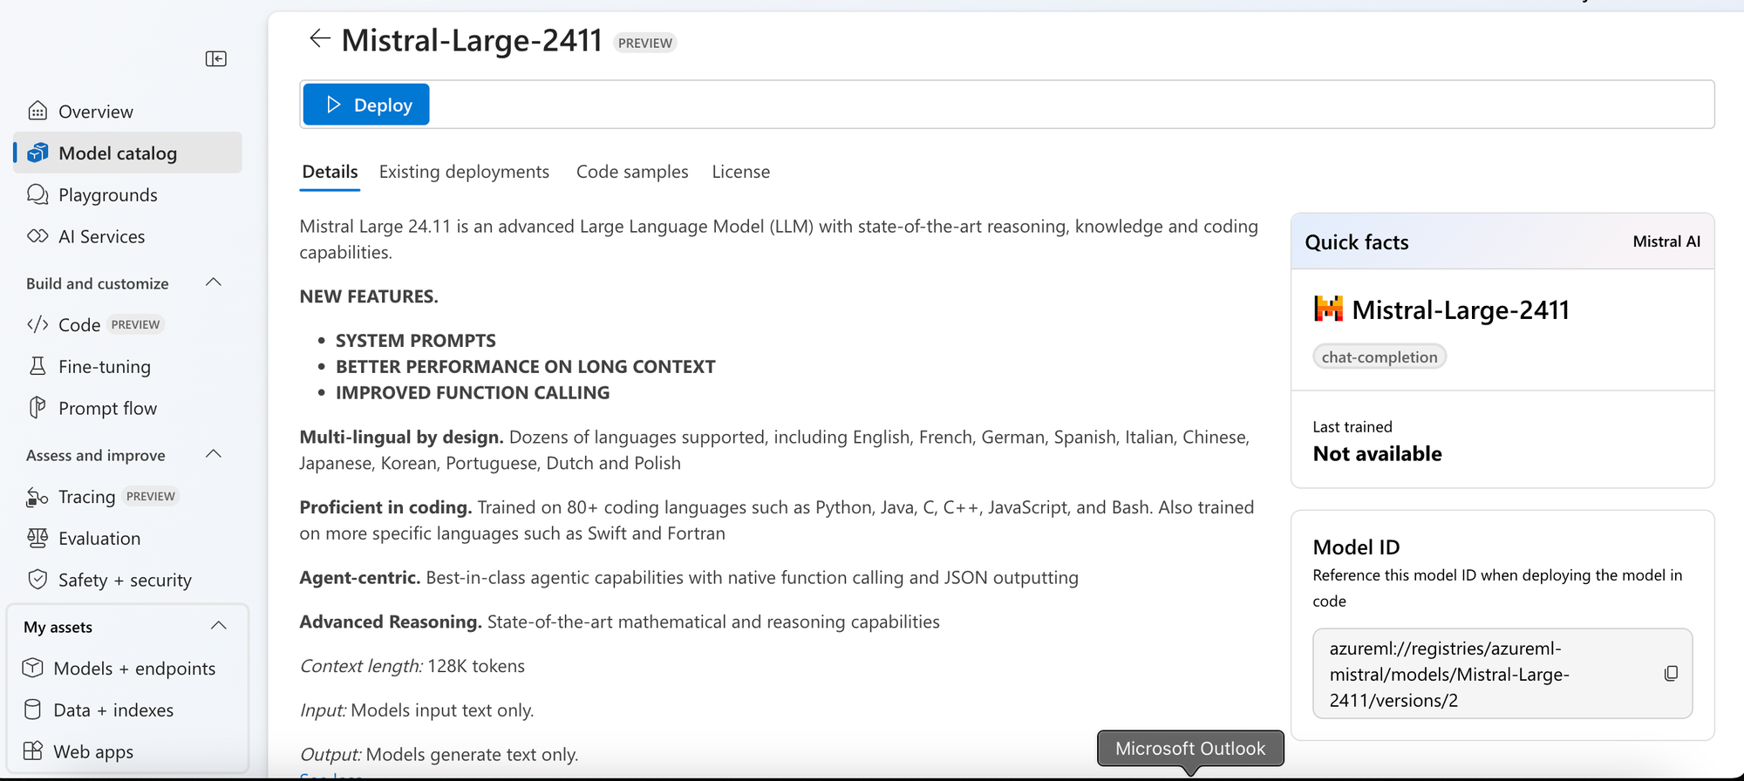1744x781 pixels.
Task: Click the Playgrounds chat bubble icon
Action: coord(37,194)
